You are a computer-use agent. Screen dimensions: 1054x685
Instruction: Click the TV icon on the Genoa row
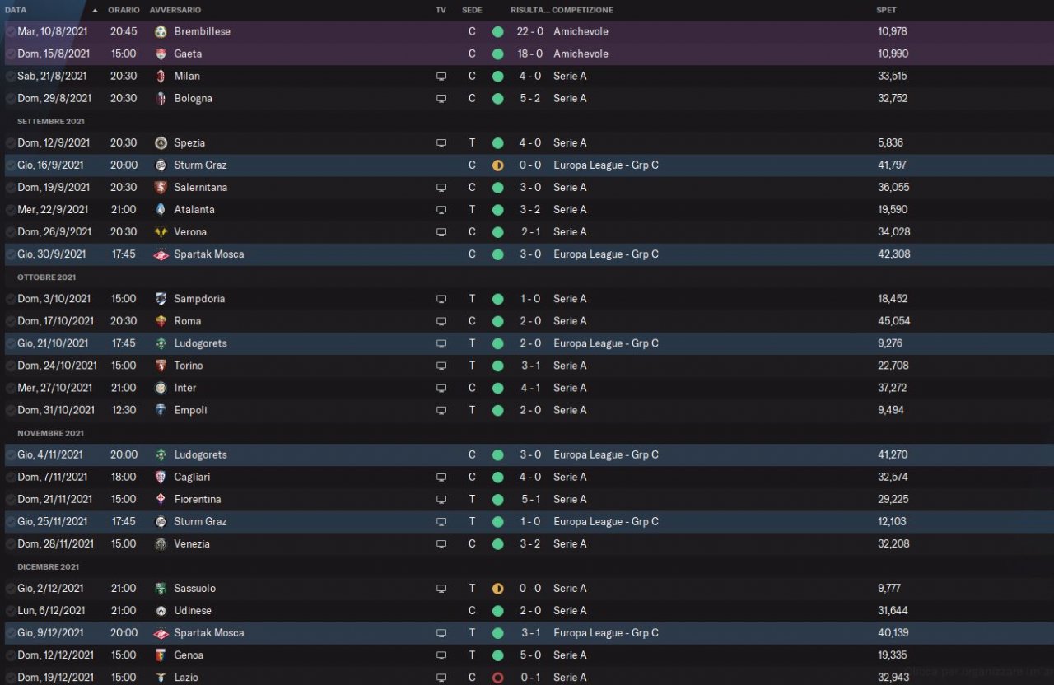click(441, 655)
